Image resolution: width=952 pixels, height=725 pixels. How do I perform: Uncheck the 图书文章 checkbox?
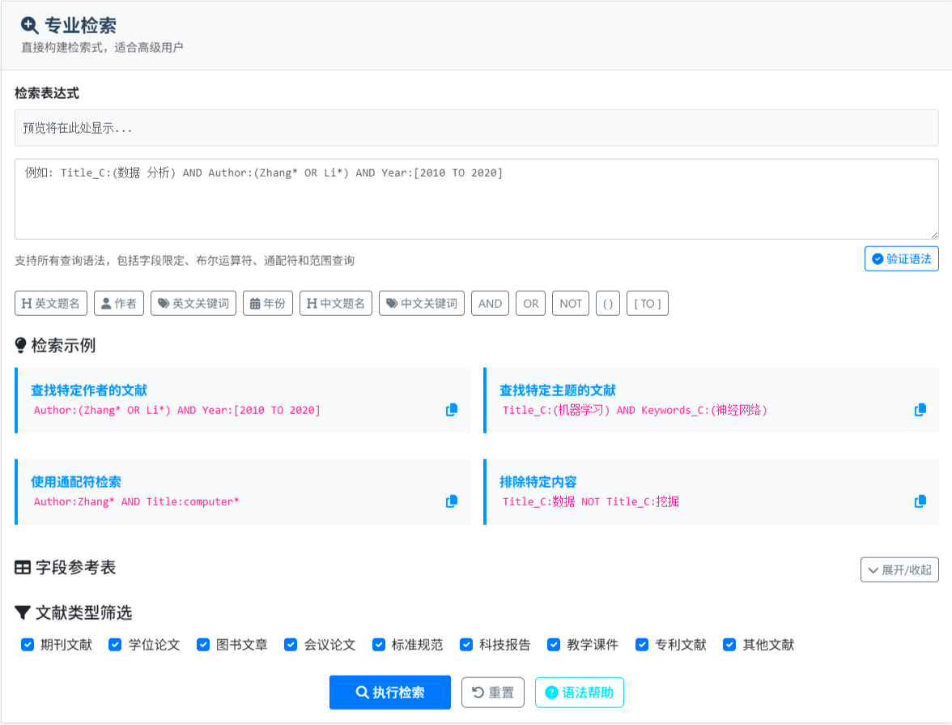(x=202, y=645)
